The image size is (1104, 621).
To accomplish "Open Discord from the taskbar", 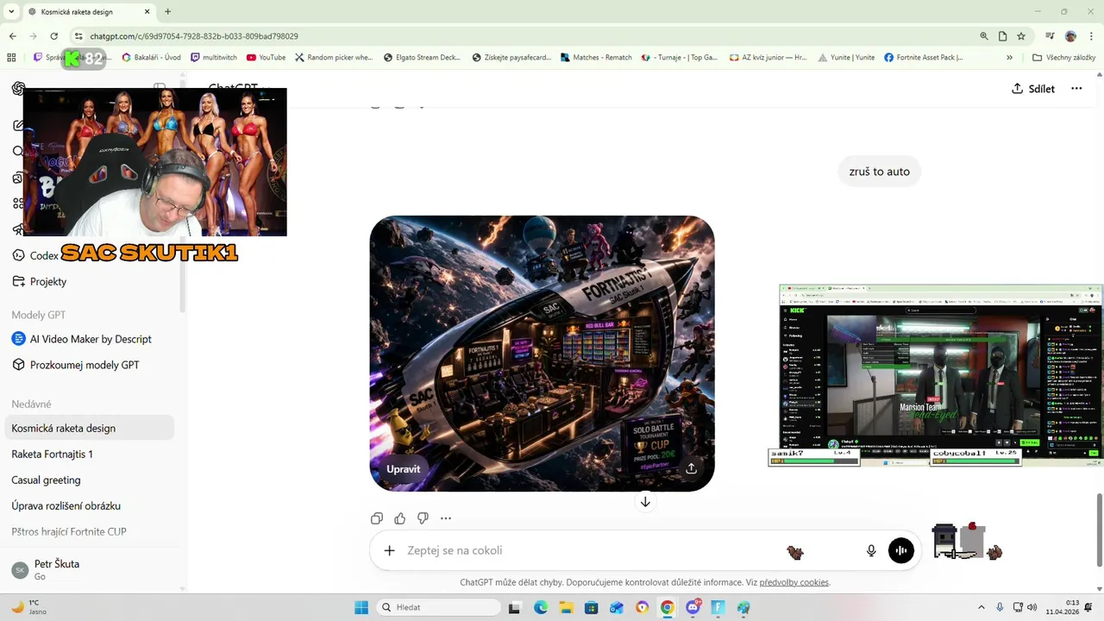I will (693, 607).
